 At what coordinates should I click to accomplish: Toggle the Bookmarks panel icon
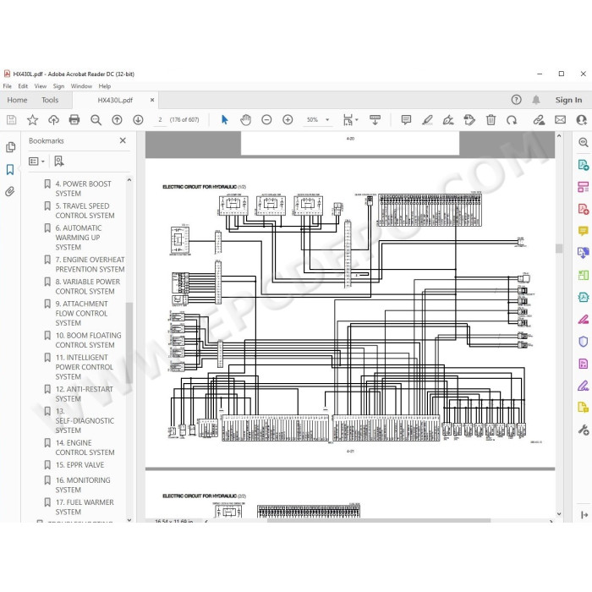click(x=10, y=169)
